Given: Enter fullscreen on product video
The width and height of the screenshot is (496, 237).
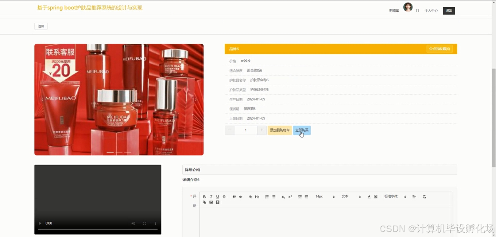Looking at the screenshot, I should (x=144, y=223).
